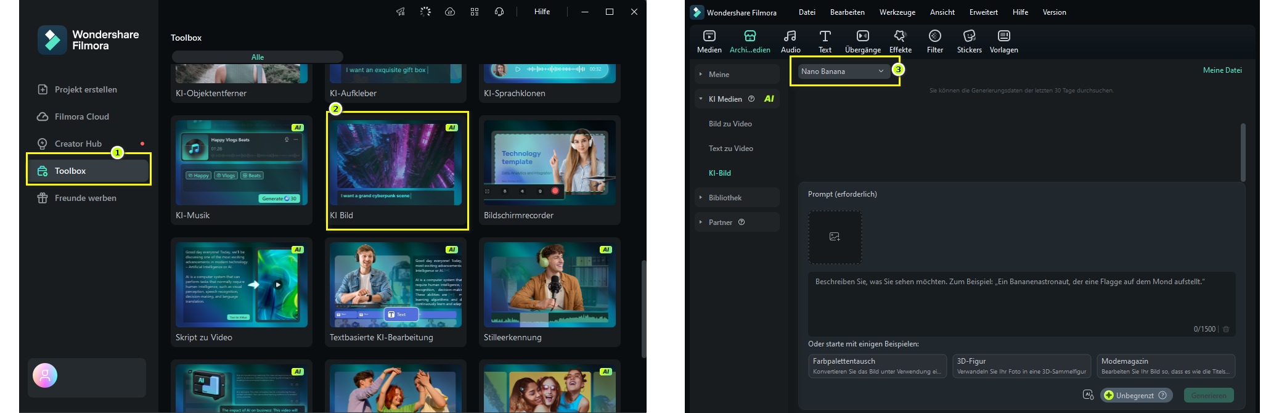1279x413 pixels.
Task: Open the Meine Datei link
Action: pos(1222,70)
